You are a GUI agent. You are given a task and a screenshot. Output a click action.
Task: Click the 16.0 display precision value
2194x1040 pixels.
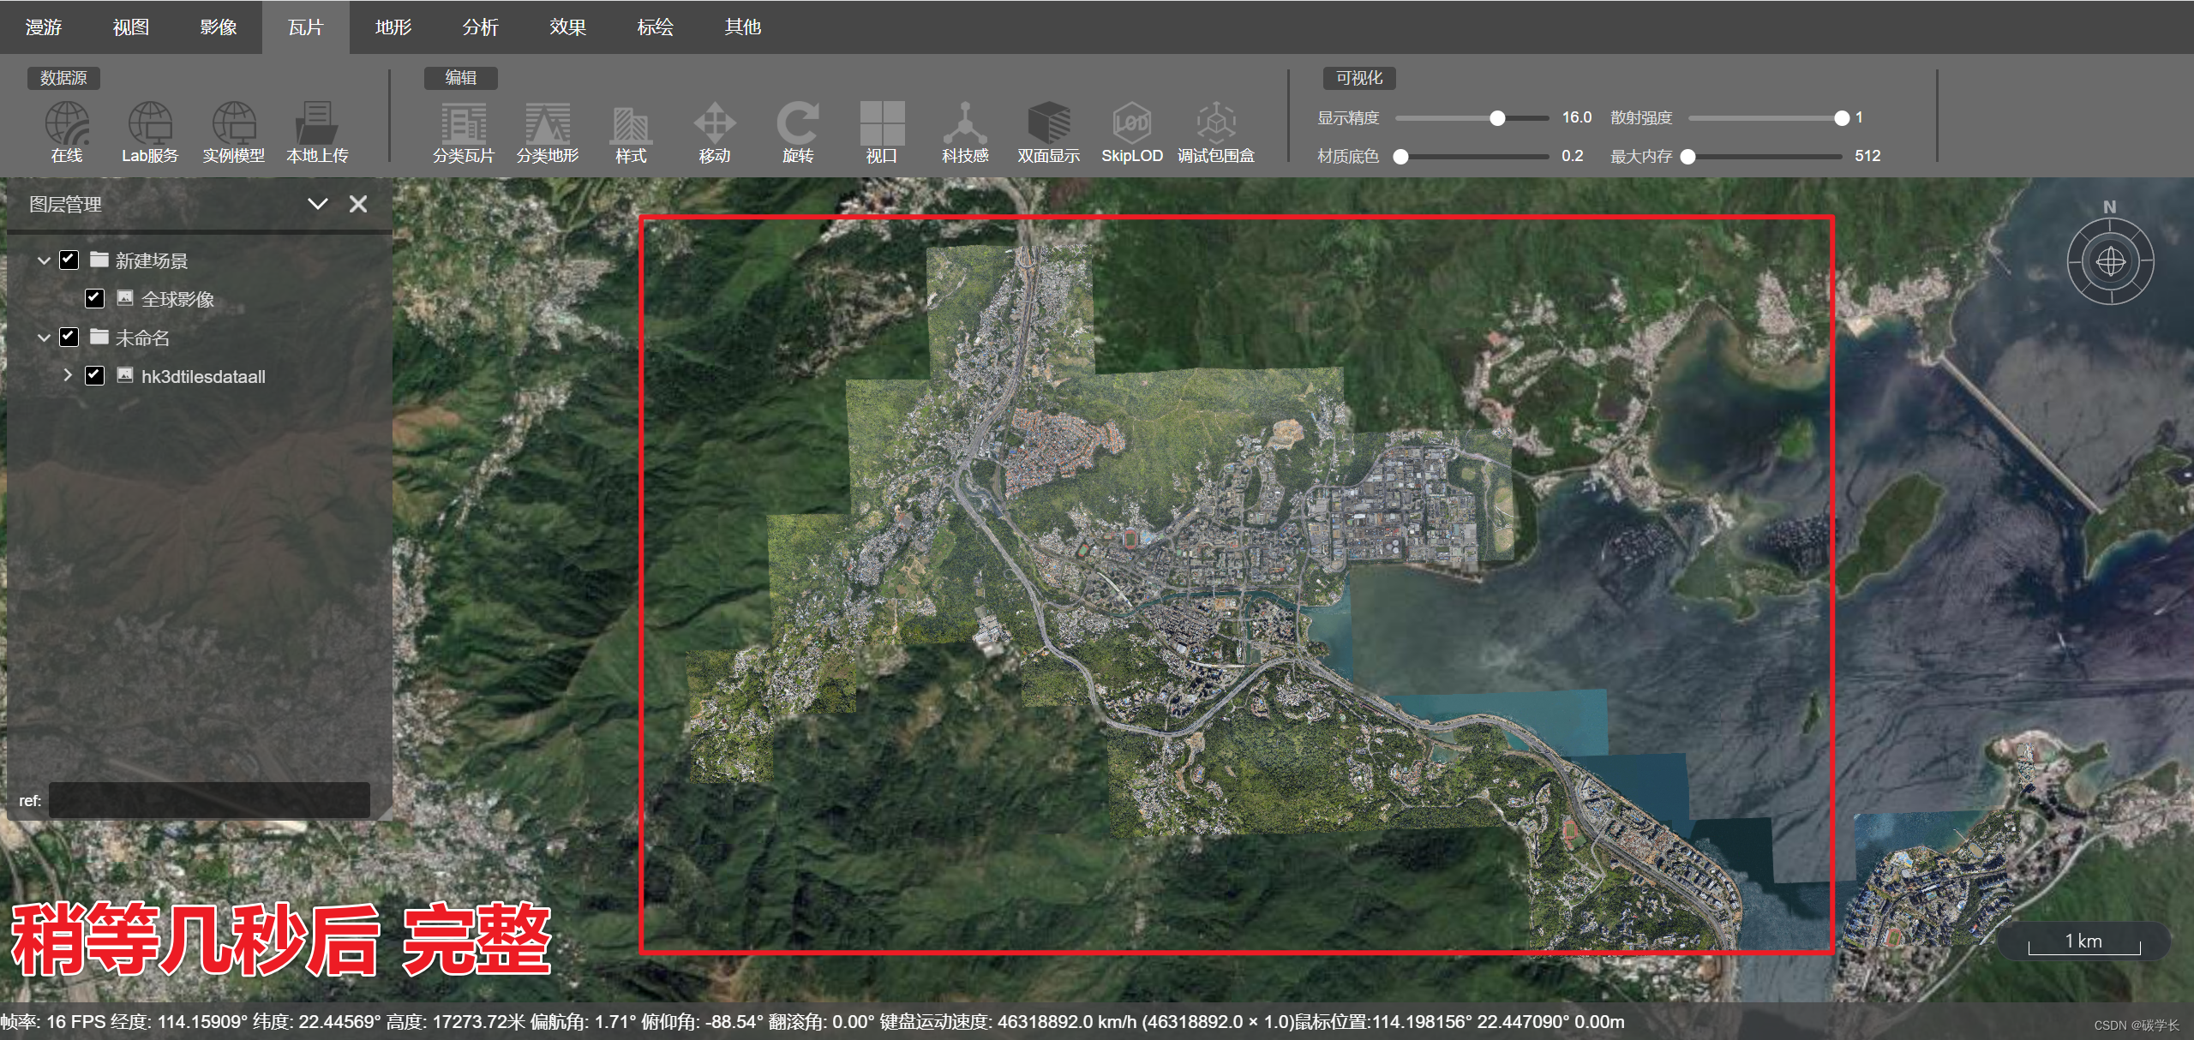click(1576, 117)
